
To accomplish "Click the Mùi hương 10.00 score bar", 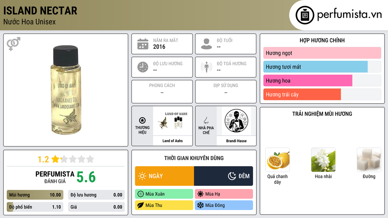I will (35, 195).
